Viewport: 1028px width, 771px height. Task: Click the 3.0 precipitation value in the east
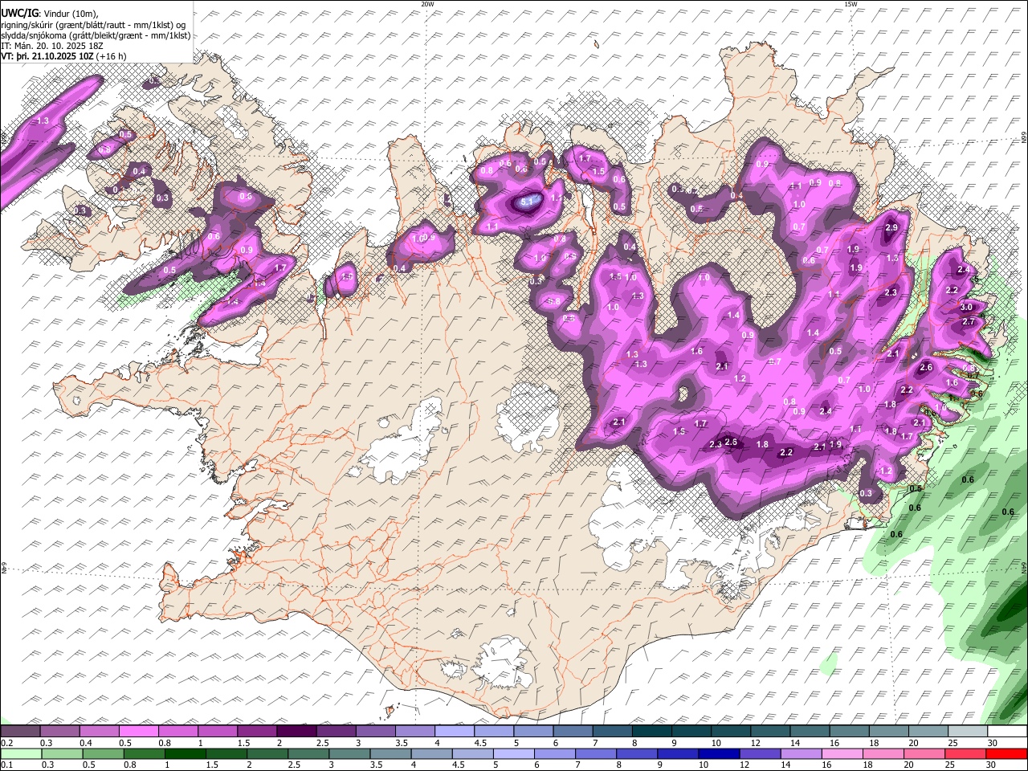pos(967,307)
